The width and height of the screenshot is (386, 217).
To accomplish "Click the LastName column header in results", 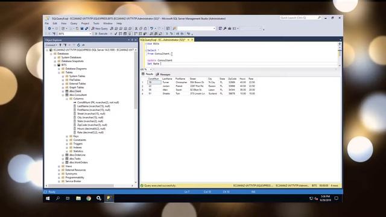I will 167,79.
